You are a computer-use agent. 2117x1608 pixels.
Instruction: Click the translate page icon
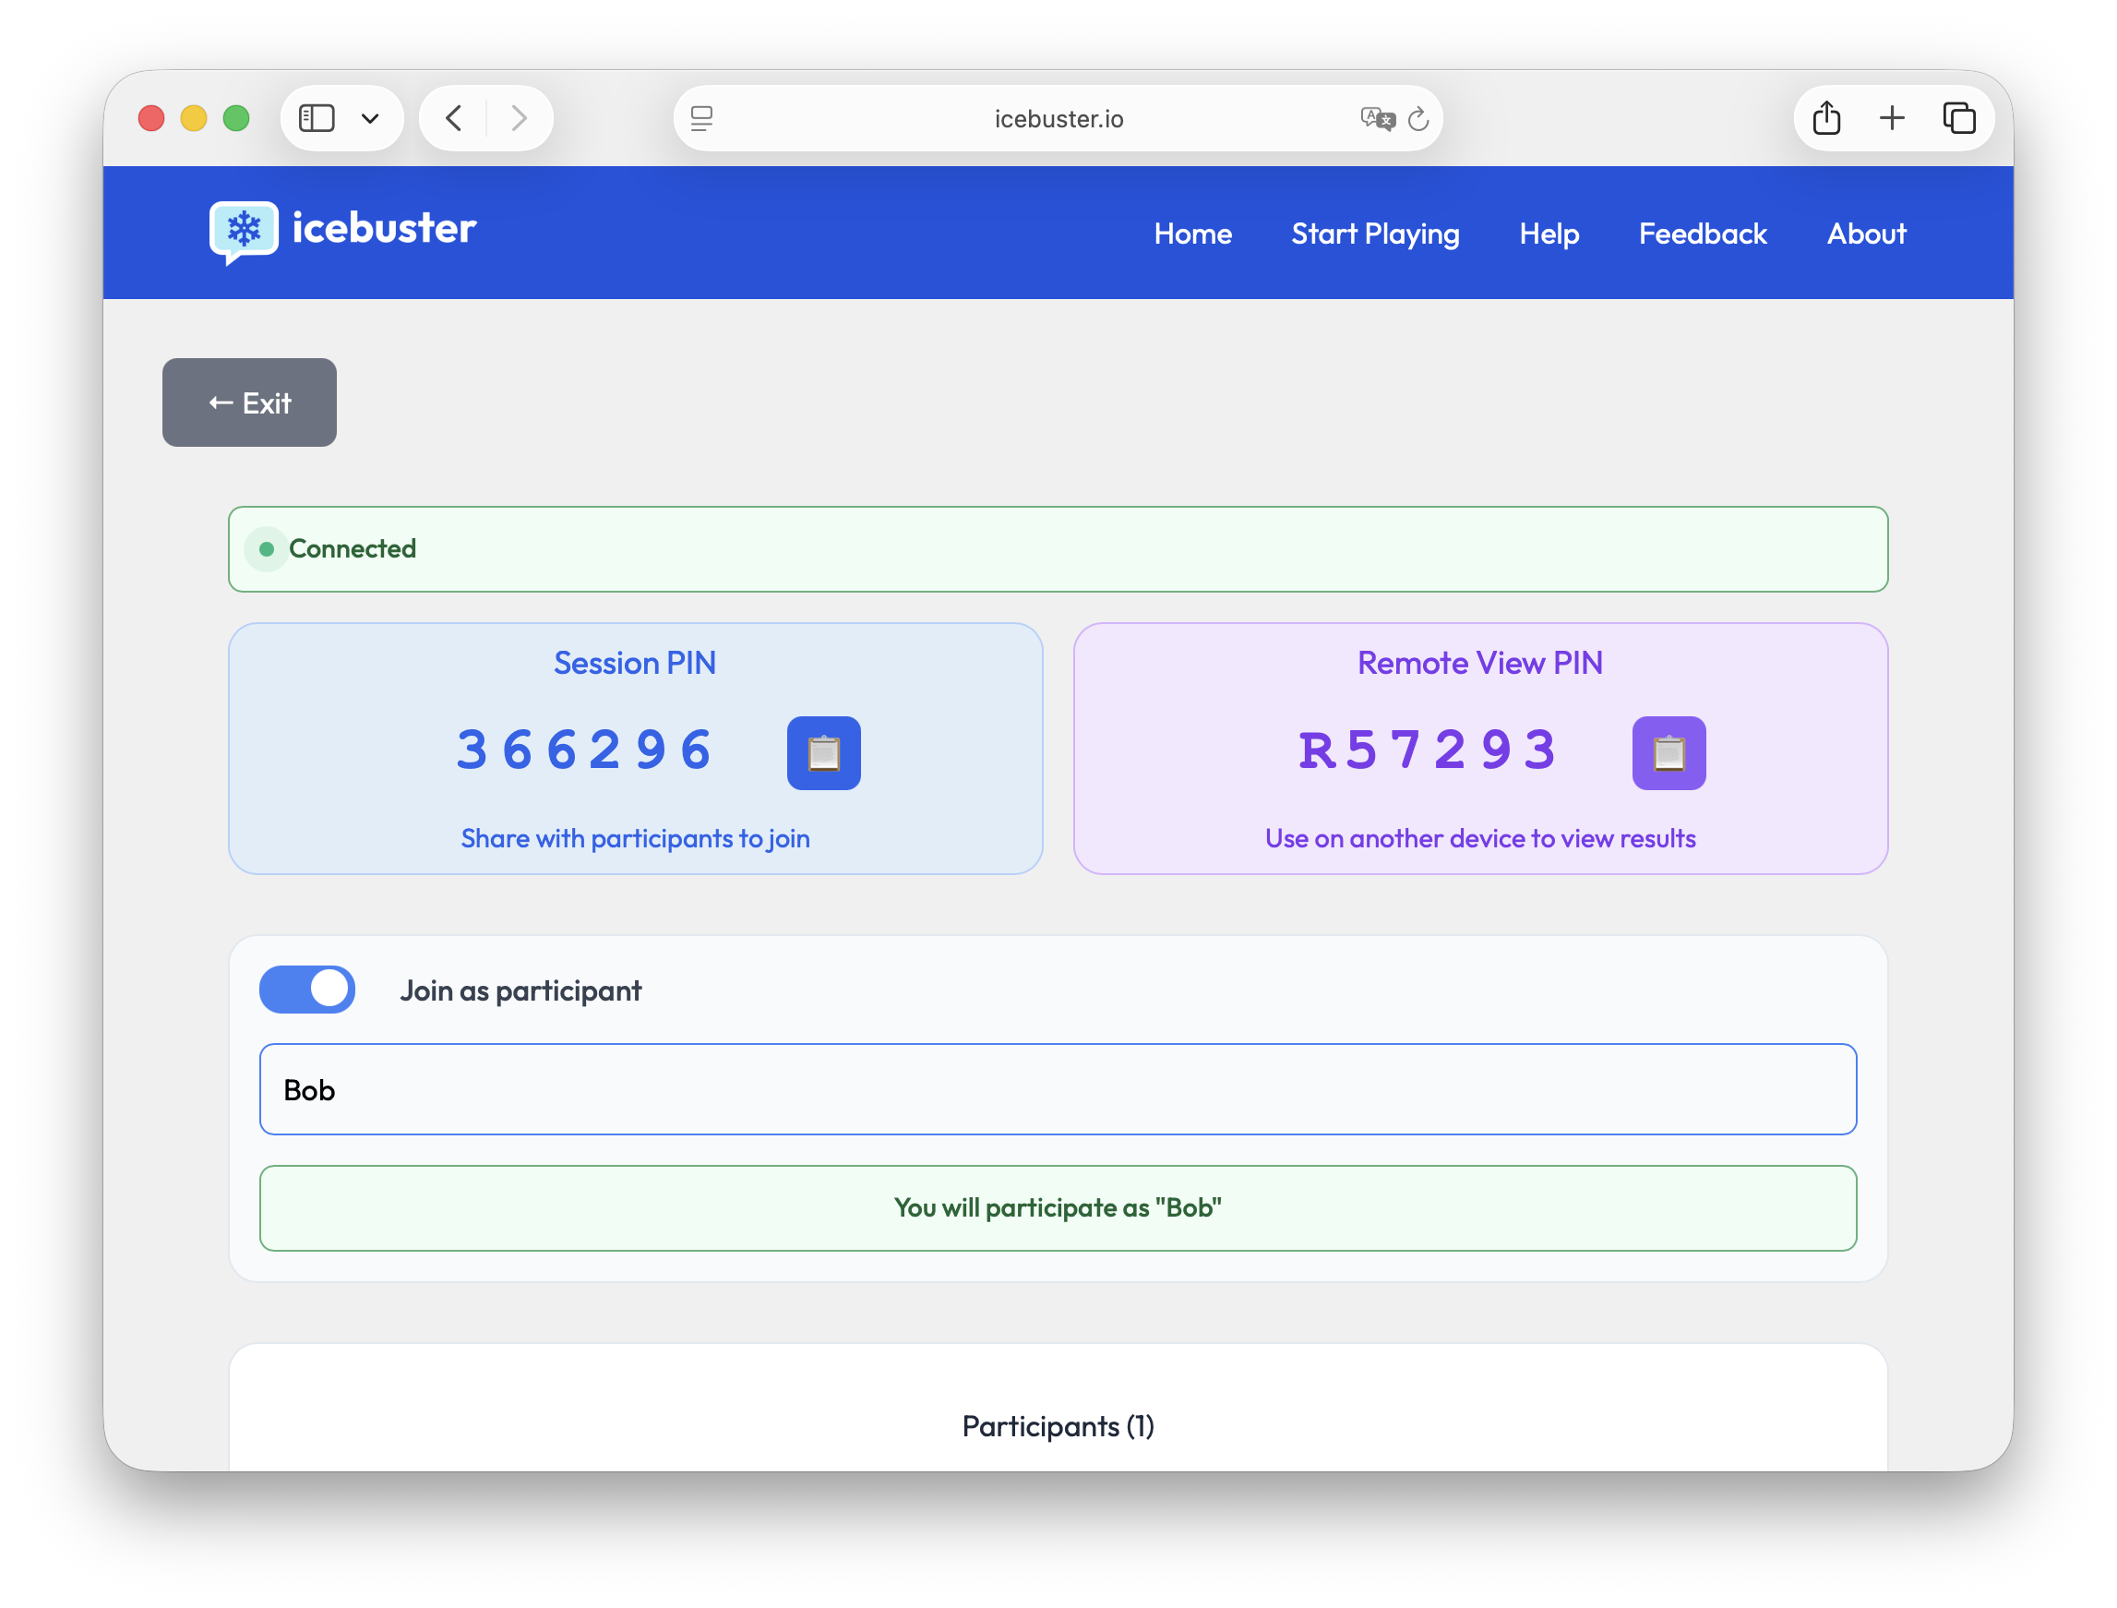(x=1377, y=119)
